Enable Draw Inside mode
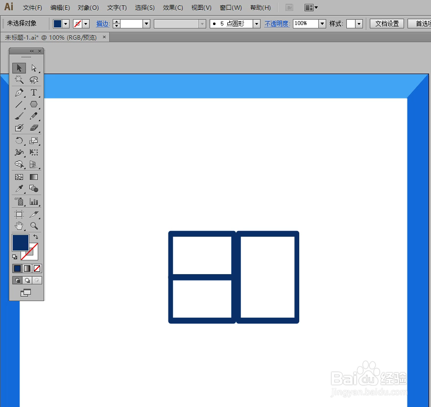Screen dimensions: 431x407 click(37, 280)
